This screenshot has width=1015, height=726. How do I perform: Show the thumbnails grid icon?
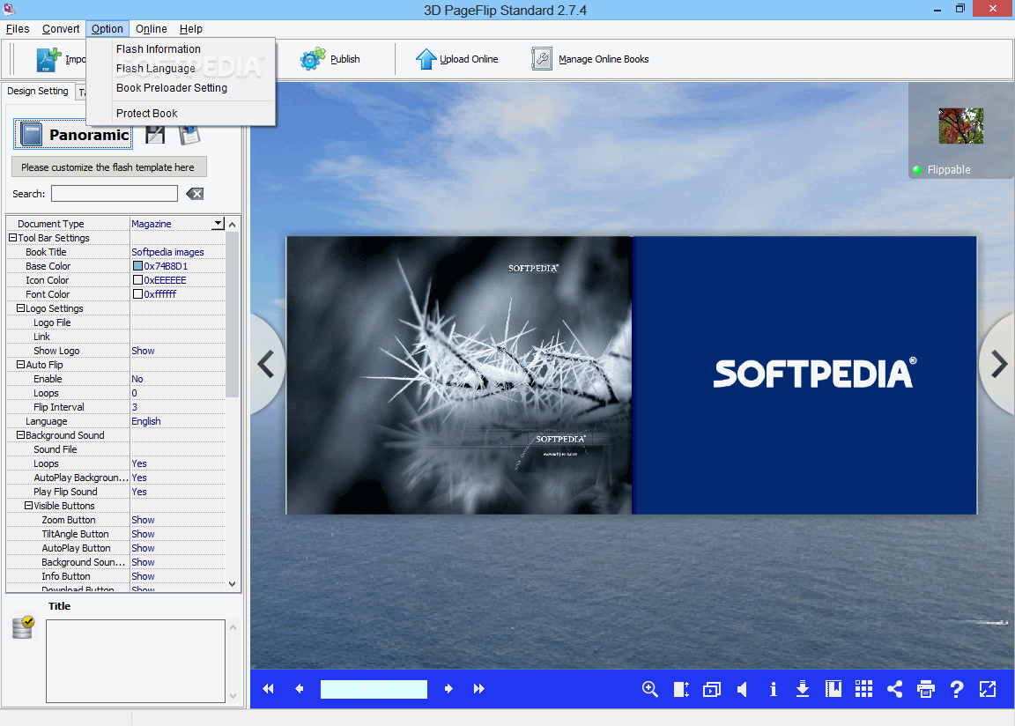click(863, 689)
